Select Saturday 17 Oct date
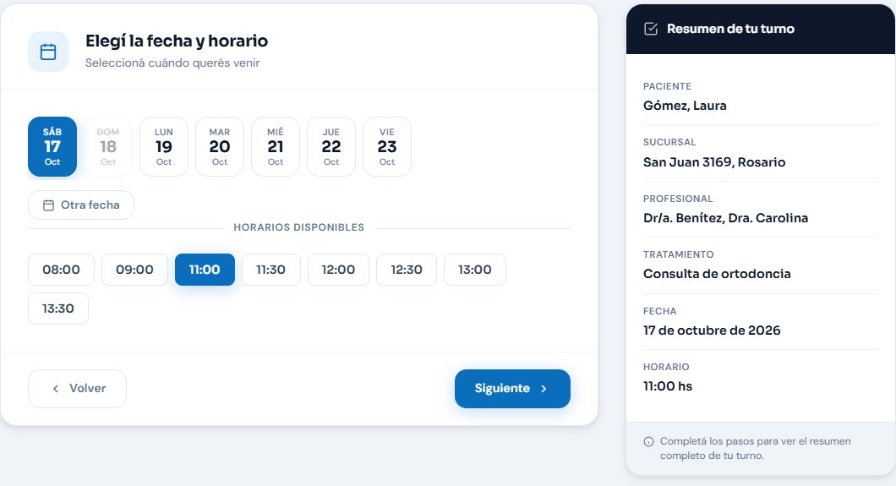The width and height of the screenshot is (896, 486). point(52,147)
